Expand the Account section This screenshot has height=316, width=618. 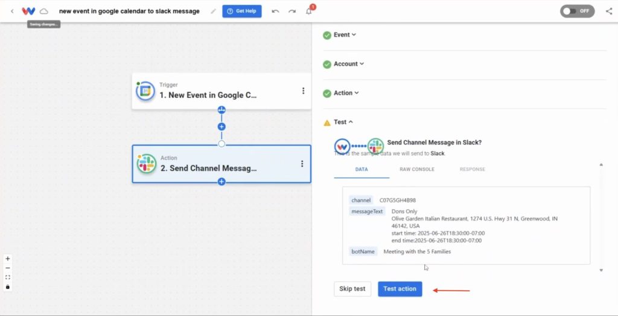pos(349,64)
